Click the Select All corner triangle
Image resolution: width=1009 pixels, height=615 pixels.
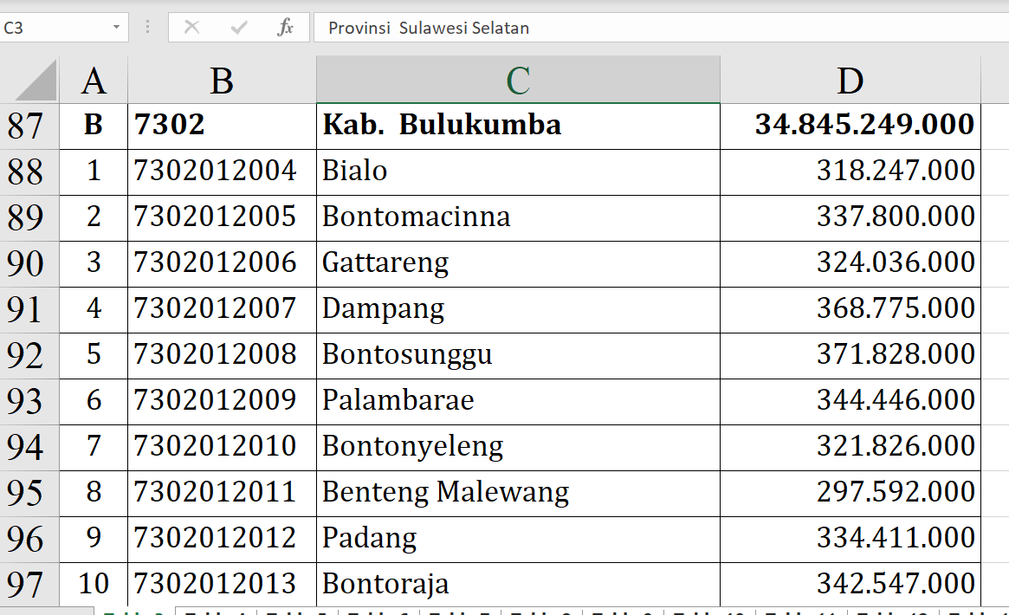(36, 81)
